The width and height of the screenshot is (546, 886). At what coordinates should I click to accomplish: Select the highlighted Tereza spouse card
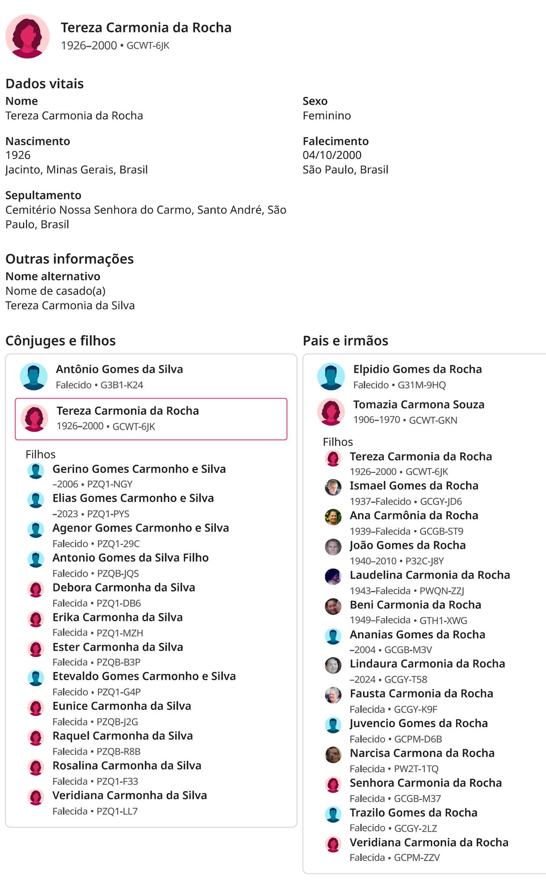[x=151, y=419]
